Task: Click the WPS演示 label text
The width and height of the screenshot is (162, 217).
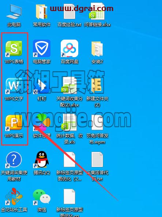Action: pos(14,136)
